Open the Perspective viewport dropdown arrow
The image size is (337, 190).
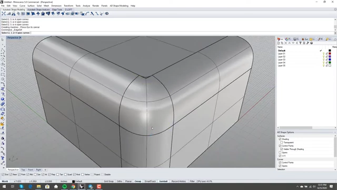pos(20,37)
